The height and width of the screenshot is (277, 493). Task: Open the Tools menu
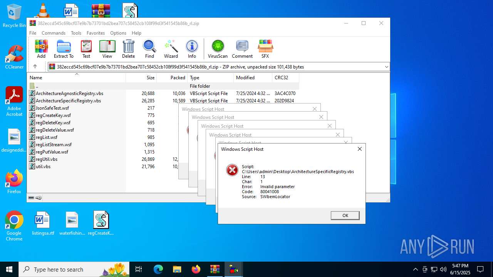tap(76, 33)
